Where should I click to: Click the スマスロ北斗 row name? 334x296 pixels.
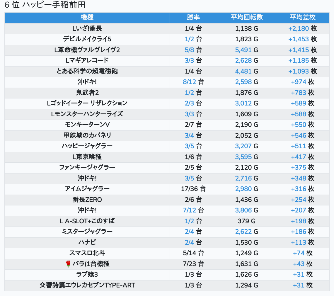(87, 253)
